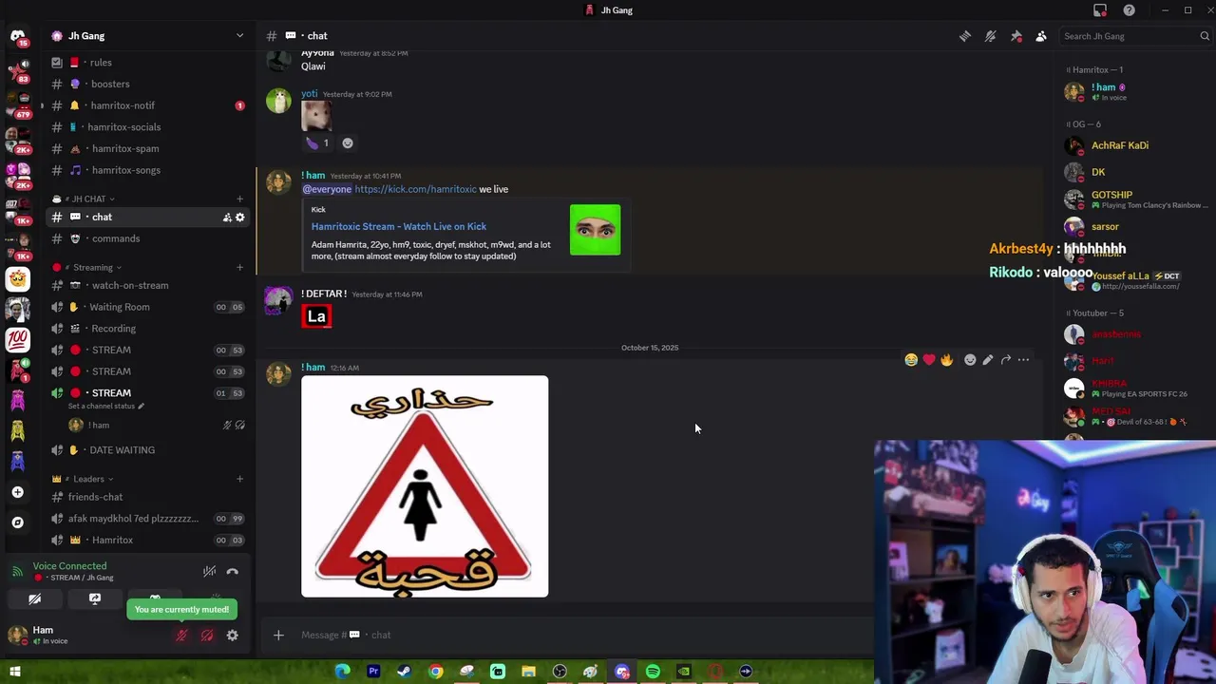Add channel to JH CHAT category
The height and width of the screenshot is (684, 1216).
[239, 199]
